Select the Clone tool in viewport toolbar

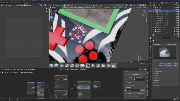coord(51,20)
